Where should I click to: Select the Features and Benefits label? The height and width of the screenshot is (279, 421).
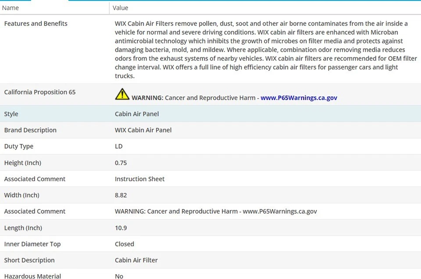36,24
